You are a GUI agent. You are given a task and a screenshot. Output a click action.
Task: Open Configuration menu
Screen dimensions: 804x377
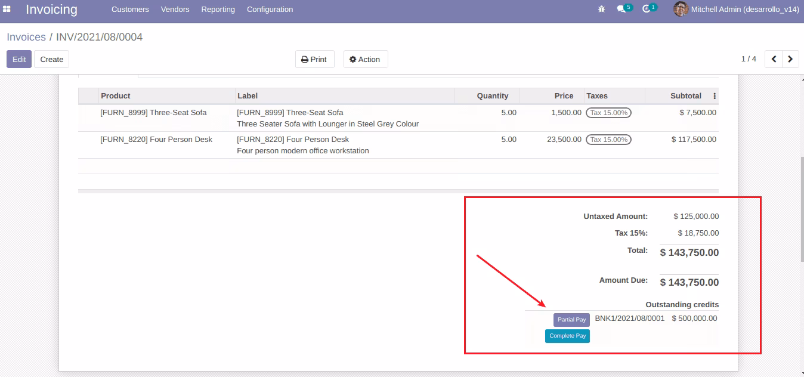pos(270,10)
